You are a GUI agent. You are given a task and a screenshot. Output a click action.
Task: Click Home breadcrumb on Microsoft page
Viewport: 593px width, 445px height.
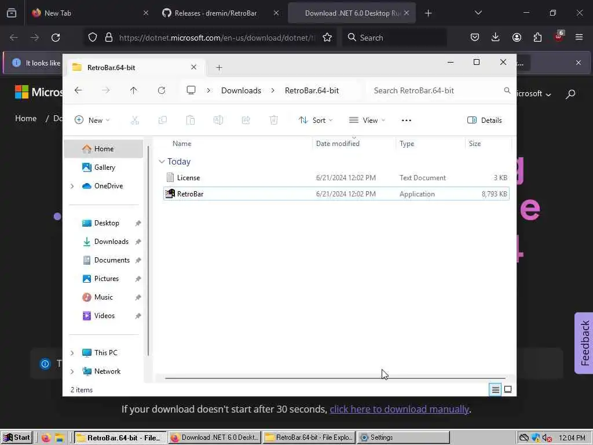[x=25, y=118]
